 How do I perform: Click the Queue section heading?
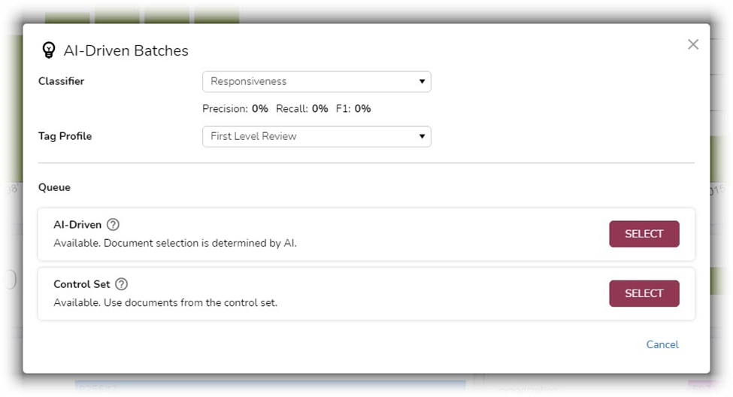point(54,187)
